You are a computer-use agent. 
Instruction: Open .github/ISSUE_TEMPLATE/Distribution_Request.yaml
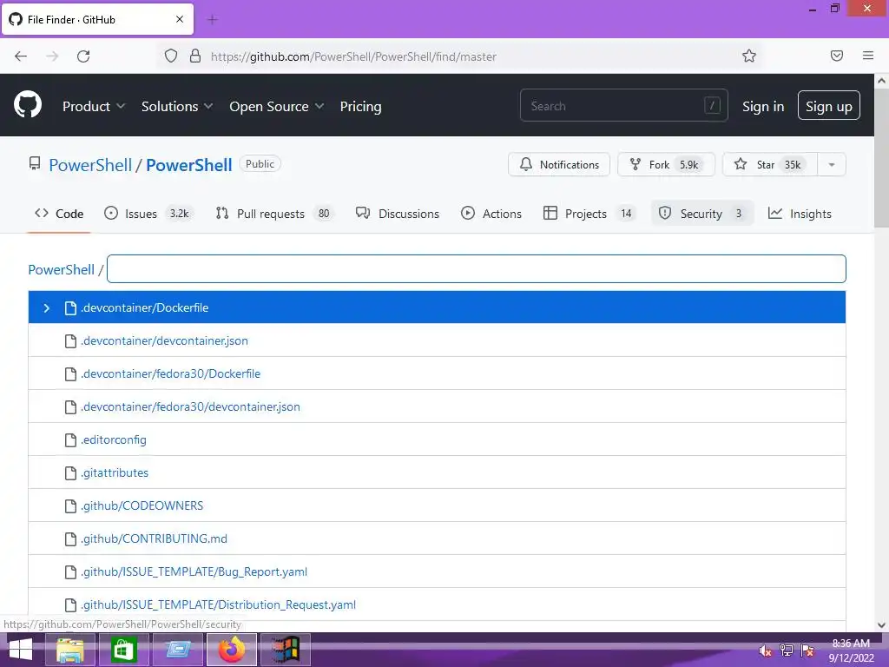[x=218, y=604]
